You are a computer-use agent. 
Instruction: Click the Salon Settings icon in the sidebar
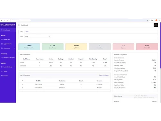click(2, 67)
